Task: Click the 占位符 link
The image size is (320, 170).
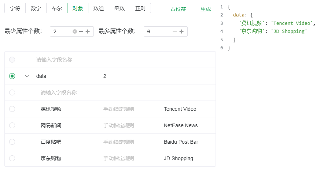Action: click(x=178, y=9)
